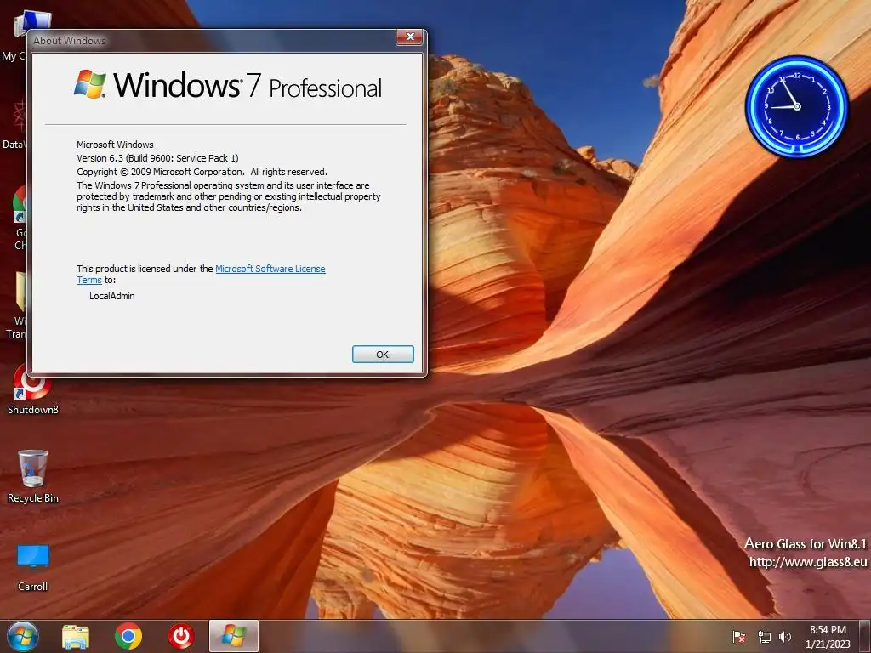Click OK in About Windows dialog
Image resolution: width=871 pixels, height=653 pixels.
click(383, 355)
